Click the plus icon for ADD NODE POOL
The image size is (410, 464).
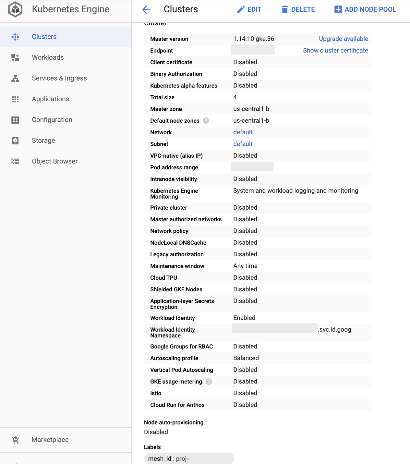(338, 9)
